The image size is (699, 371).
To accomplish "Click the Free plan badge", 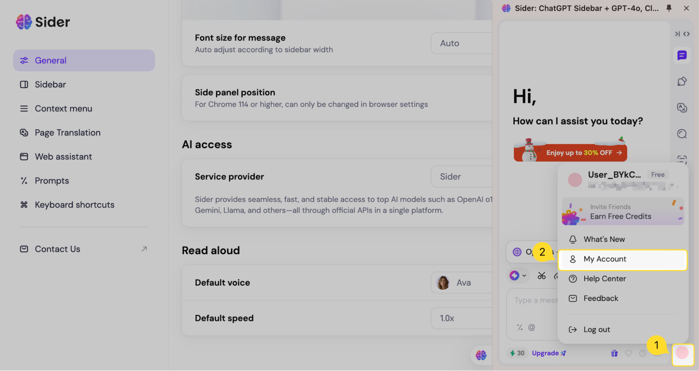I will click(x=658, y=175).
